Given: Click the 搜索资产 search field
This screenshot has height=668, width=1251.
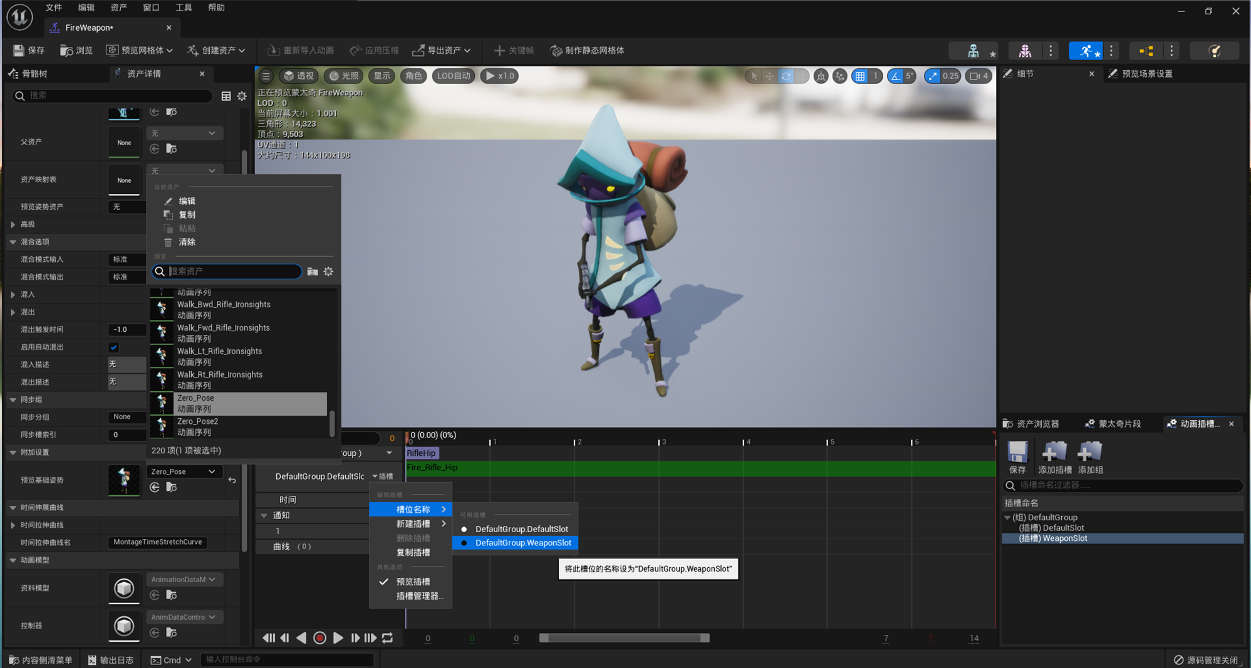Looking at the screenshot, I should tap(227, 271).
